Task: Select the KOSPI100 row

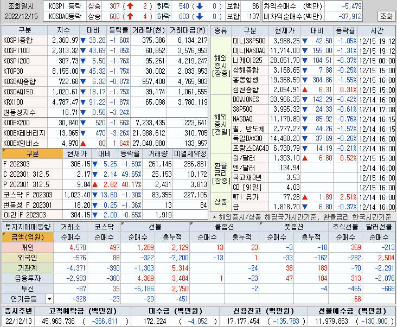Action: pos(105,50)
